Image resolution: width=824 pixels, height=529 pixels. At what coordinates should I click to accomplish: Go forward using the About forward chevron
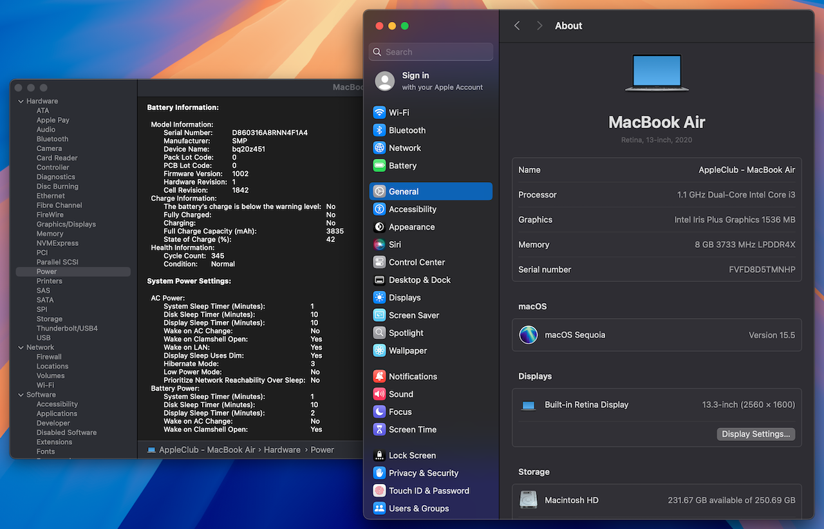[539, 26]
